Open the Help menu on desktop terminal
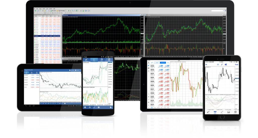The height and width of the screenshot is (138, 258). pyautogui.click(x=54, y=9)
